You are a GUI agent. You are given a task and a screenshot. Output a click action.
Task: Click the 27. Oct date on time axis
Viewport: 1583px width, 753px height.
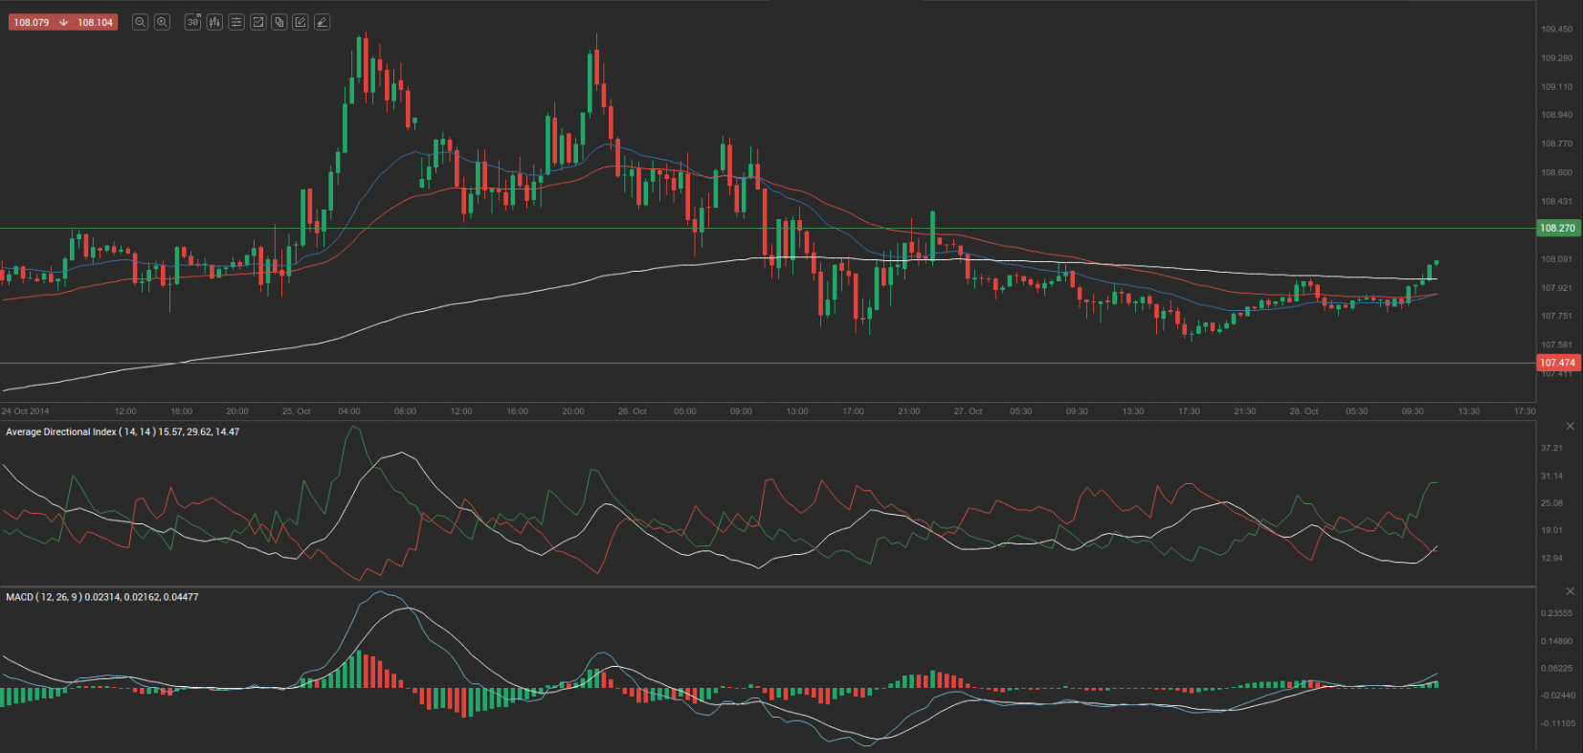968,411
